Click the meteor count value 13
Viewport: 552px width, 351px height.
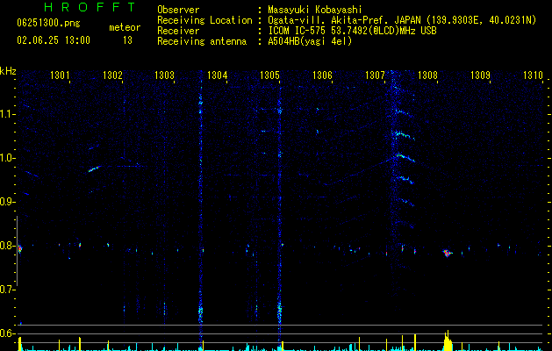pos(127,40)
